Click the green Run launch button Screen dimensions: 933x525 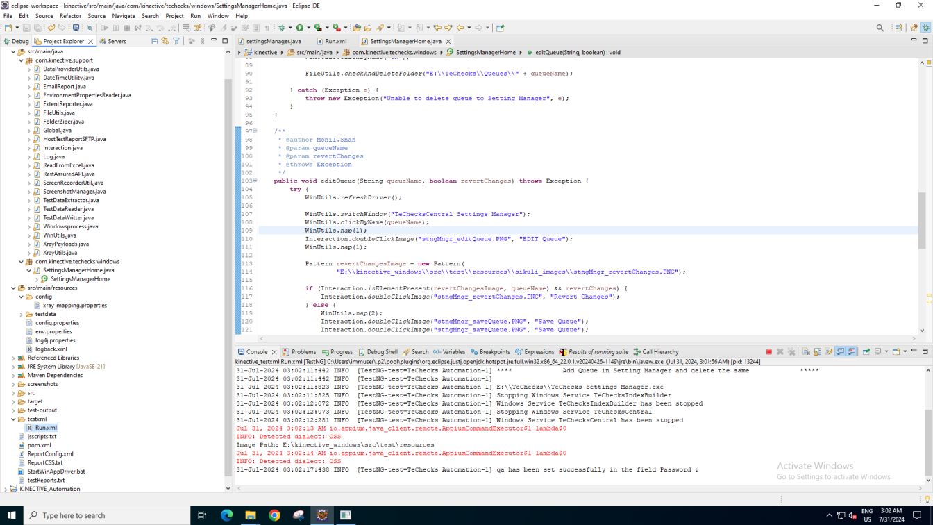point(300,28)
